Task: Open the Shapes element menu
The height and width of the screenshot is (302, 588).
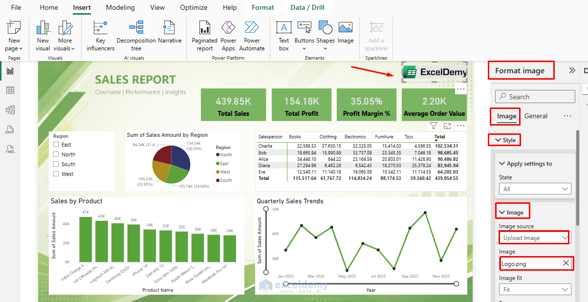Action: (x=326, y=36)
